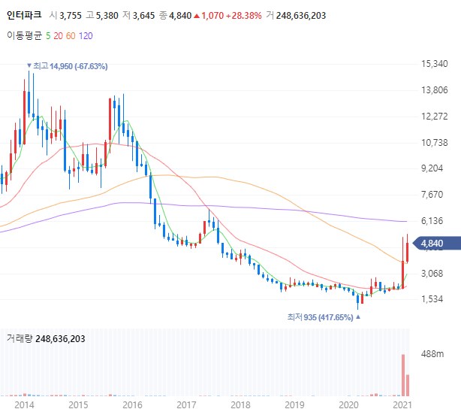Click the current price tag 4,840
461x418 pixels.
(437, 244)
